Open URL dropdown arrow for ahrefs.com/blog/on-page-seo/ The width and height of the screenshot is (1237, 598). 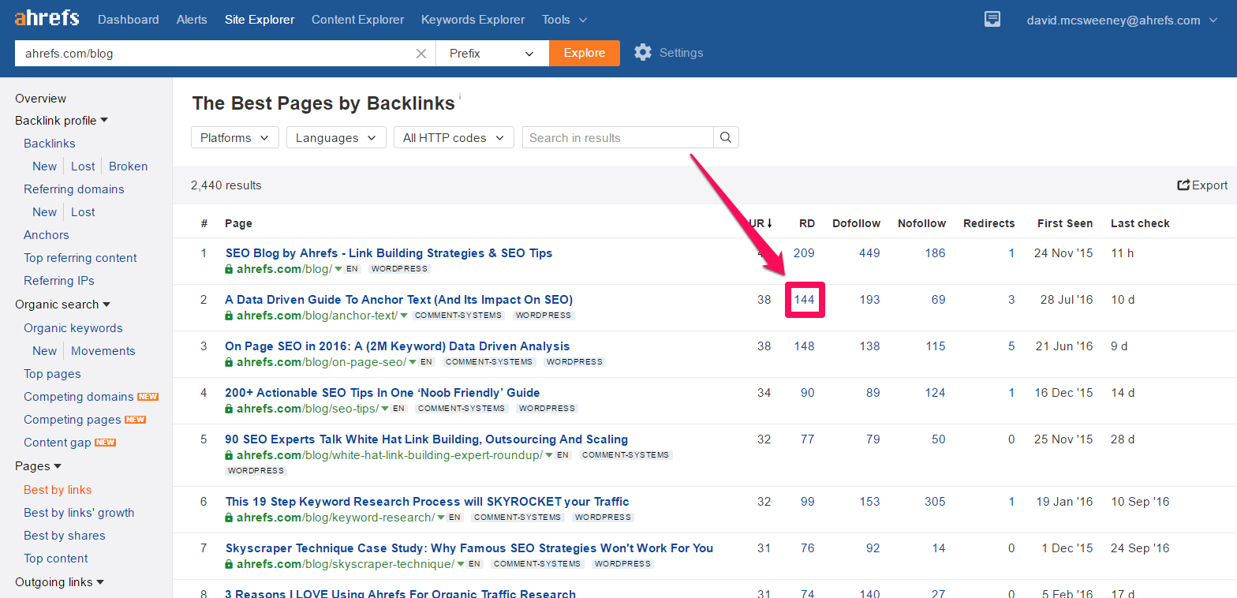point(411,362)
